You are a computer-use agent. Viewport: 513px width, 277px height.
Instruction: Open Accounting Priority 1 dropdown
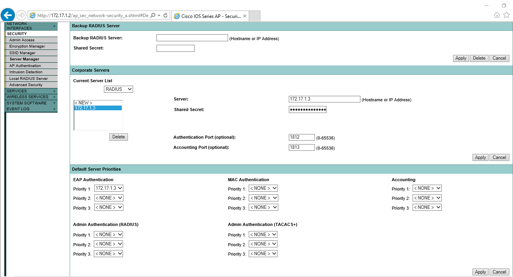coord(427,188)
